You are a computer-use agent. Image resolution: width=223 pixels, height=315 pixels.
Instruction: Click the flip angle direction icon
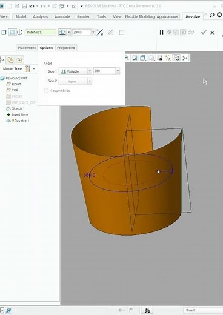100,32
